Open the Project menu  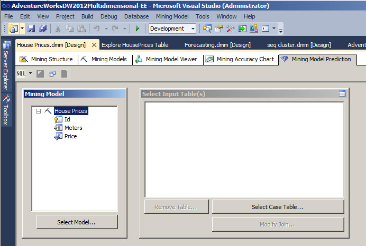pos(65,16)
